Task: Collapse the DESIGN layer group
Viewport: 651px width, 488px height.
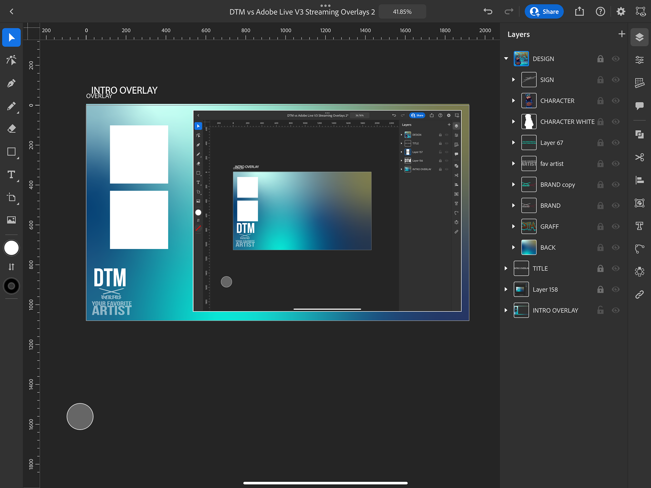Action: click(506, 59)
